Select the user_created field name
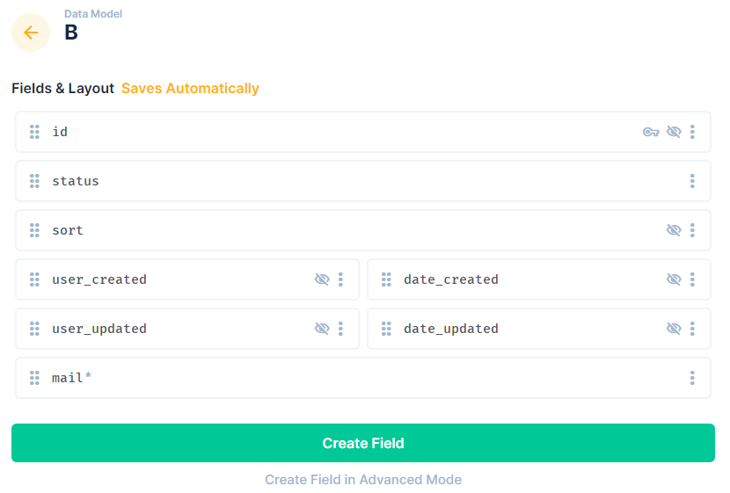This screenshot has height=493, width=730. 99,280
